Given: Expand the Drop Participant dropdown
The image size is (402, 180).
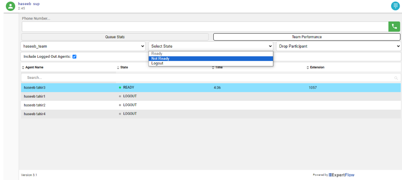Looking at the screenshot, I should click(338, 46).
